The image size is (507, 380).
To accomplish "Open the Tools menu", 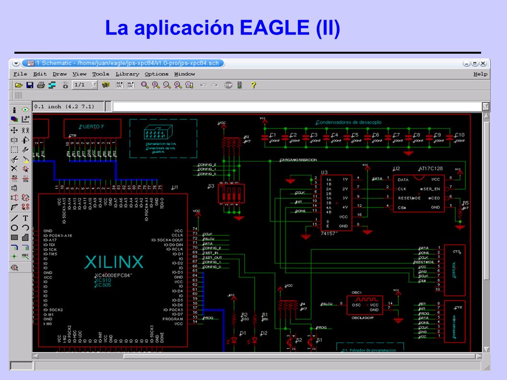I will [101, 74].
